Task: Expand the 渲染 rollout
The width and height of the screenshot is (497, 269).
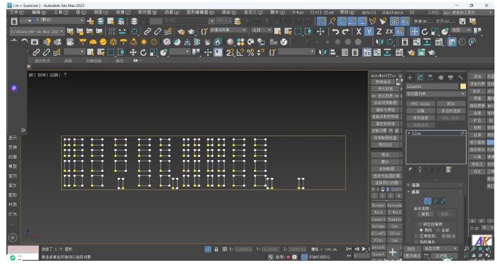Action: coord(415,185)
